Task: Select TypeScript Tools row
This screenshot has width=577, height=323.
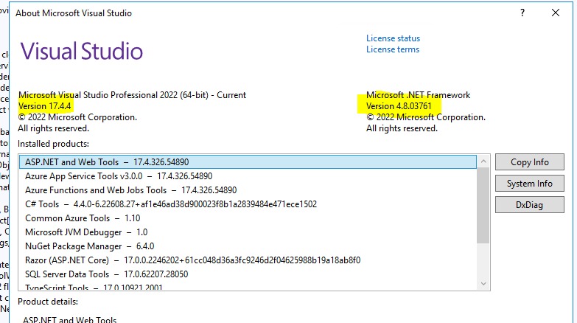Action: [x=248, y=287]
